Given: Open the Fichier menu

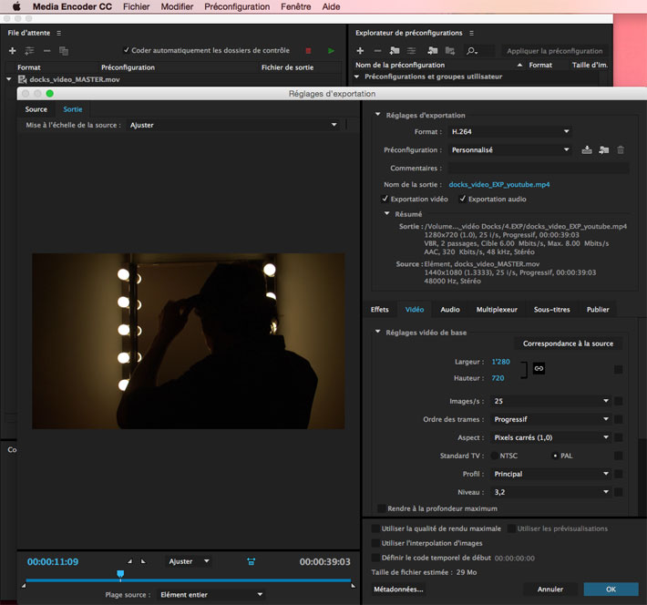Looking at the screenshot, I should pos(136,6).
